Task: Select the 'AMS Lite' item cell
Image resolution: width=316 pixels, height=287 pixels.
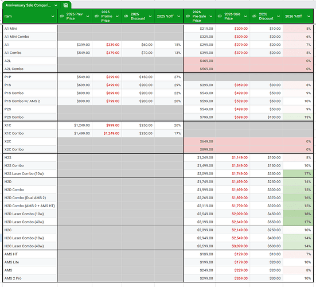Action: pos(30,262)
